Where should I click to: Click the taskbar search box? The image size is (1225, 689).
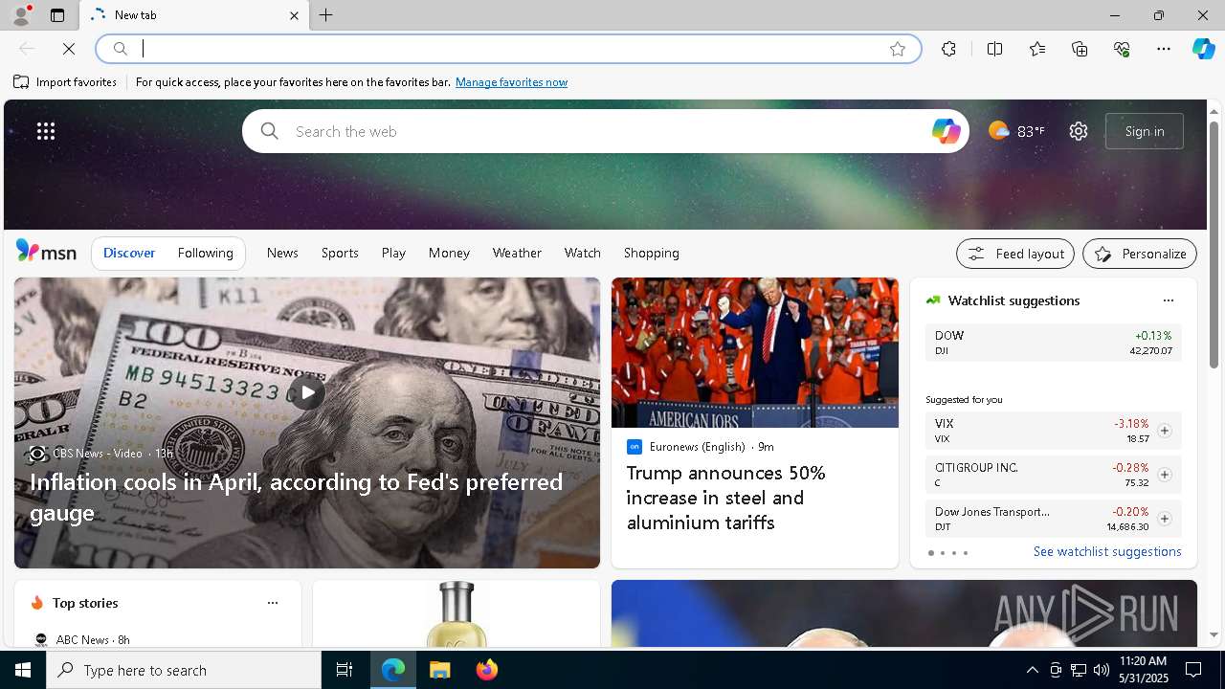coord(184,670)
